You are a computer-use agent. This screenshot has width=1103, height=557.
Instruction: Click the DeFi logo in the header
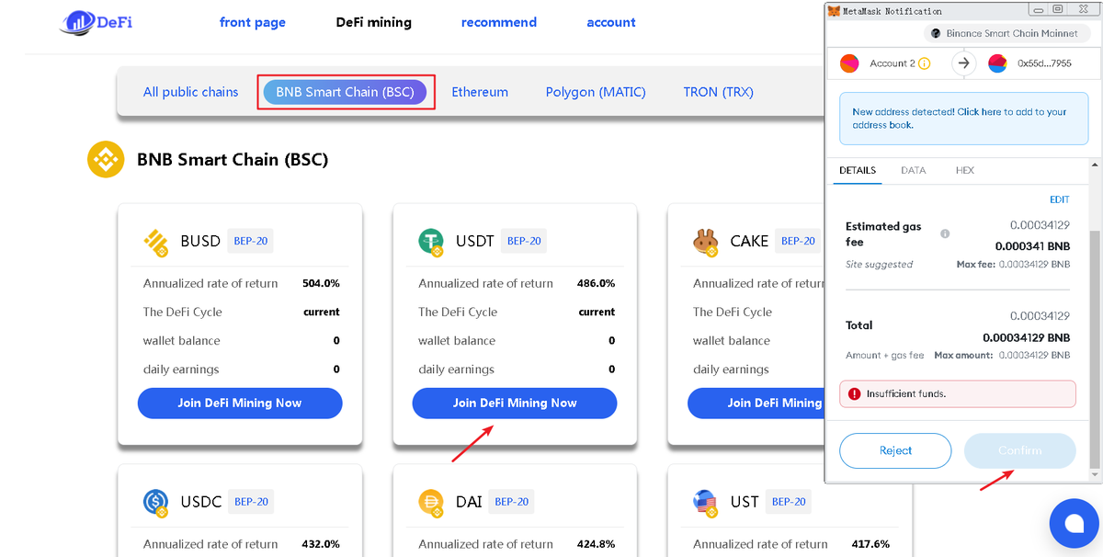click(97, 22)
